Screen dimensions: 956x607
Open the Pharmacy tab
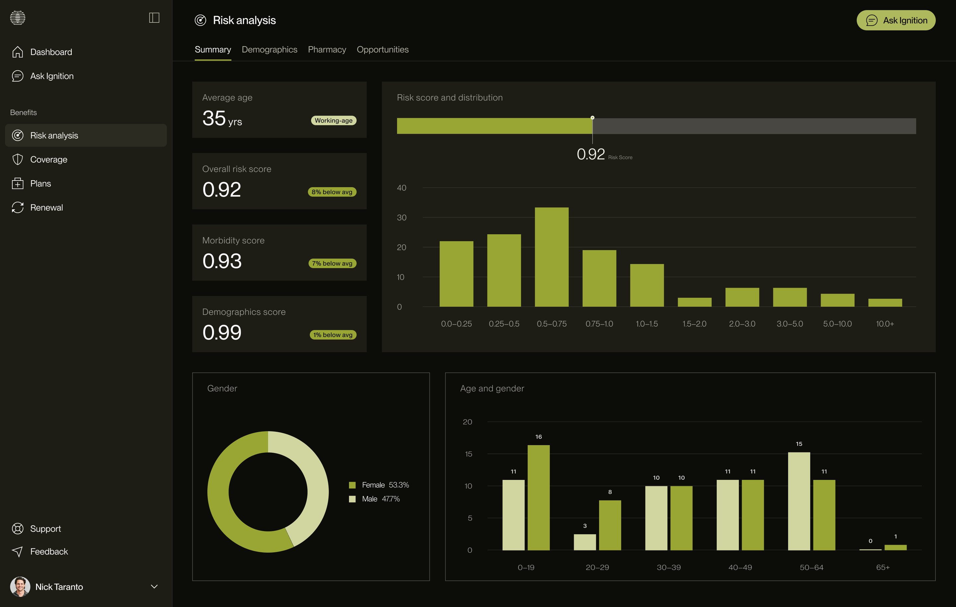point(327,50)
